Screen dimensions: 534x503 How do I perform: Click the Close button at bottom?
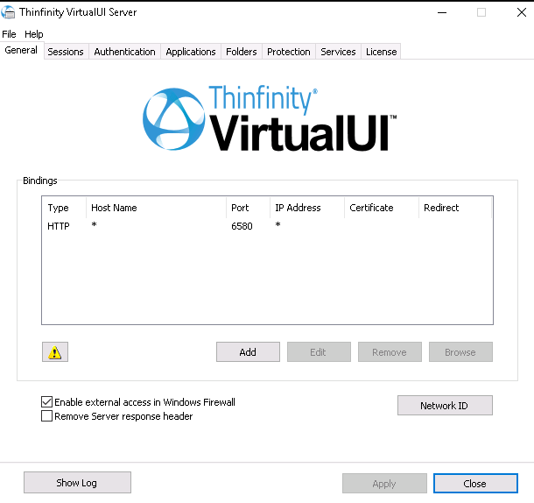point(475,483)
